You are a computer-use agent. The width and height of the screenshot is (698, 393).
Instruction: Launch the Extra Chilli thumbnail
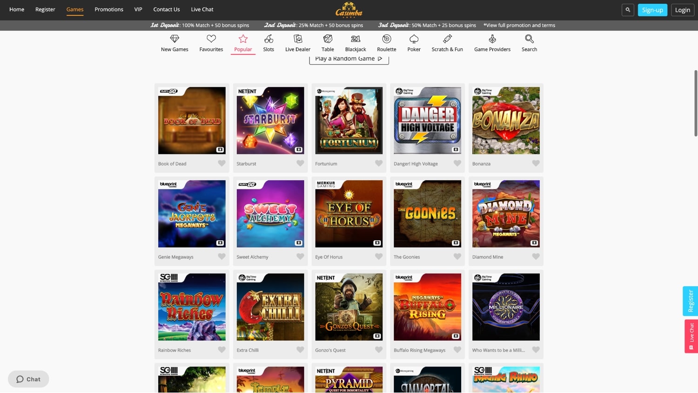click(x=270, y=307)
